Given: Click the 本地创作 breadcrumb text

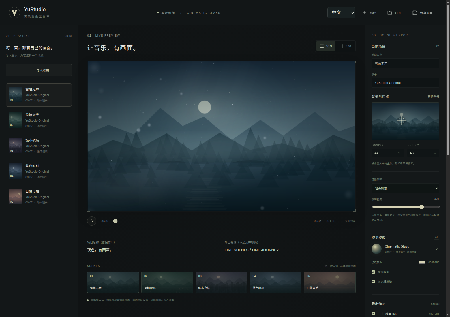Looking at the screenshot, I should pyautogui.click(x=168, y=13).
